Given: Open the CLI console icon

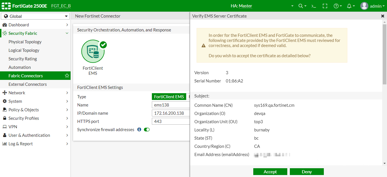Looking at the screenshot, I should point(313,6).
